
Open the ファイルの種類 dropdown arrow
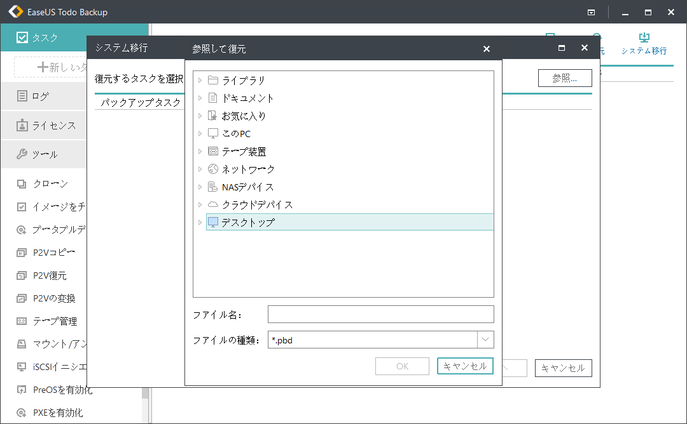coord(485,340)
